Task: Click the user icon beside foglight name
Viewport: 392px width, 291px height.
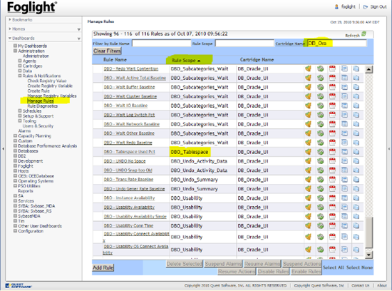Action: (336, 7)
